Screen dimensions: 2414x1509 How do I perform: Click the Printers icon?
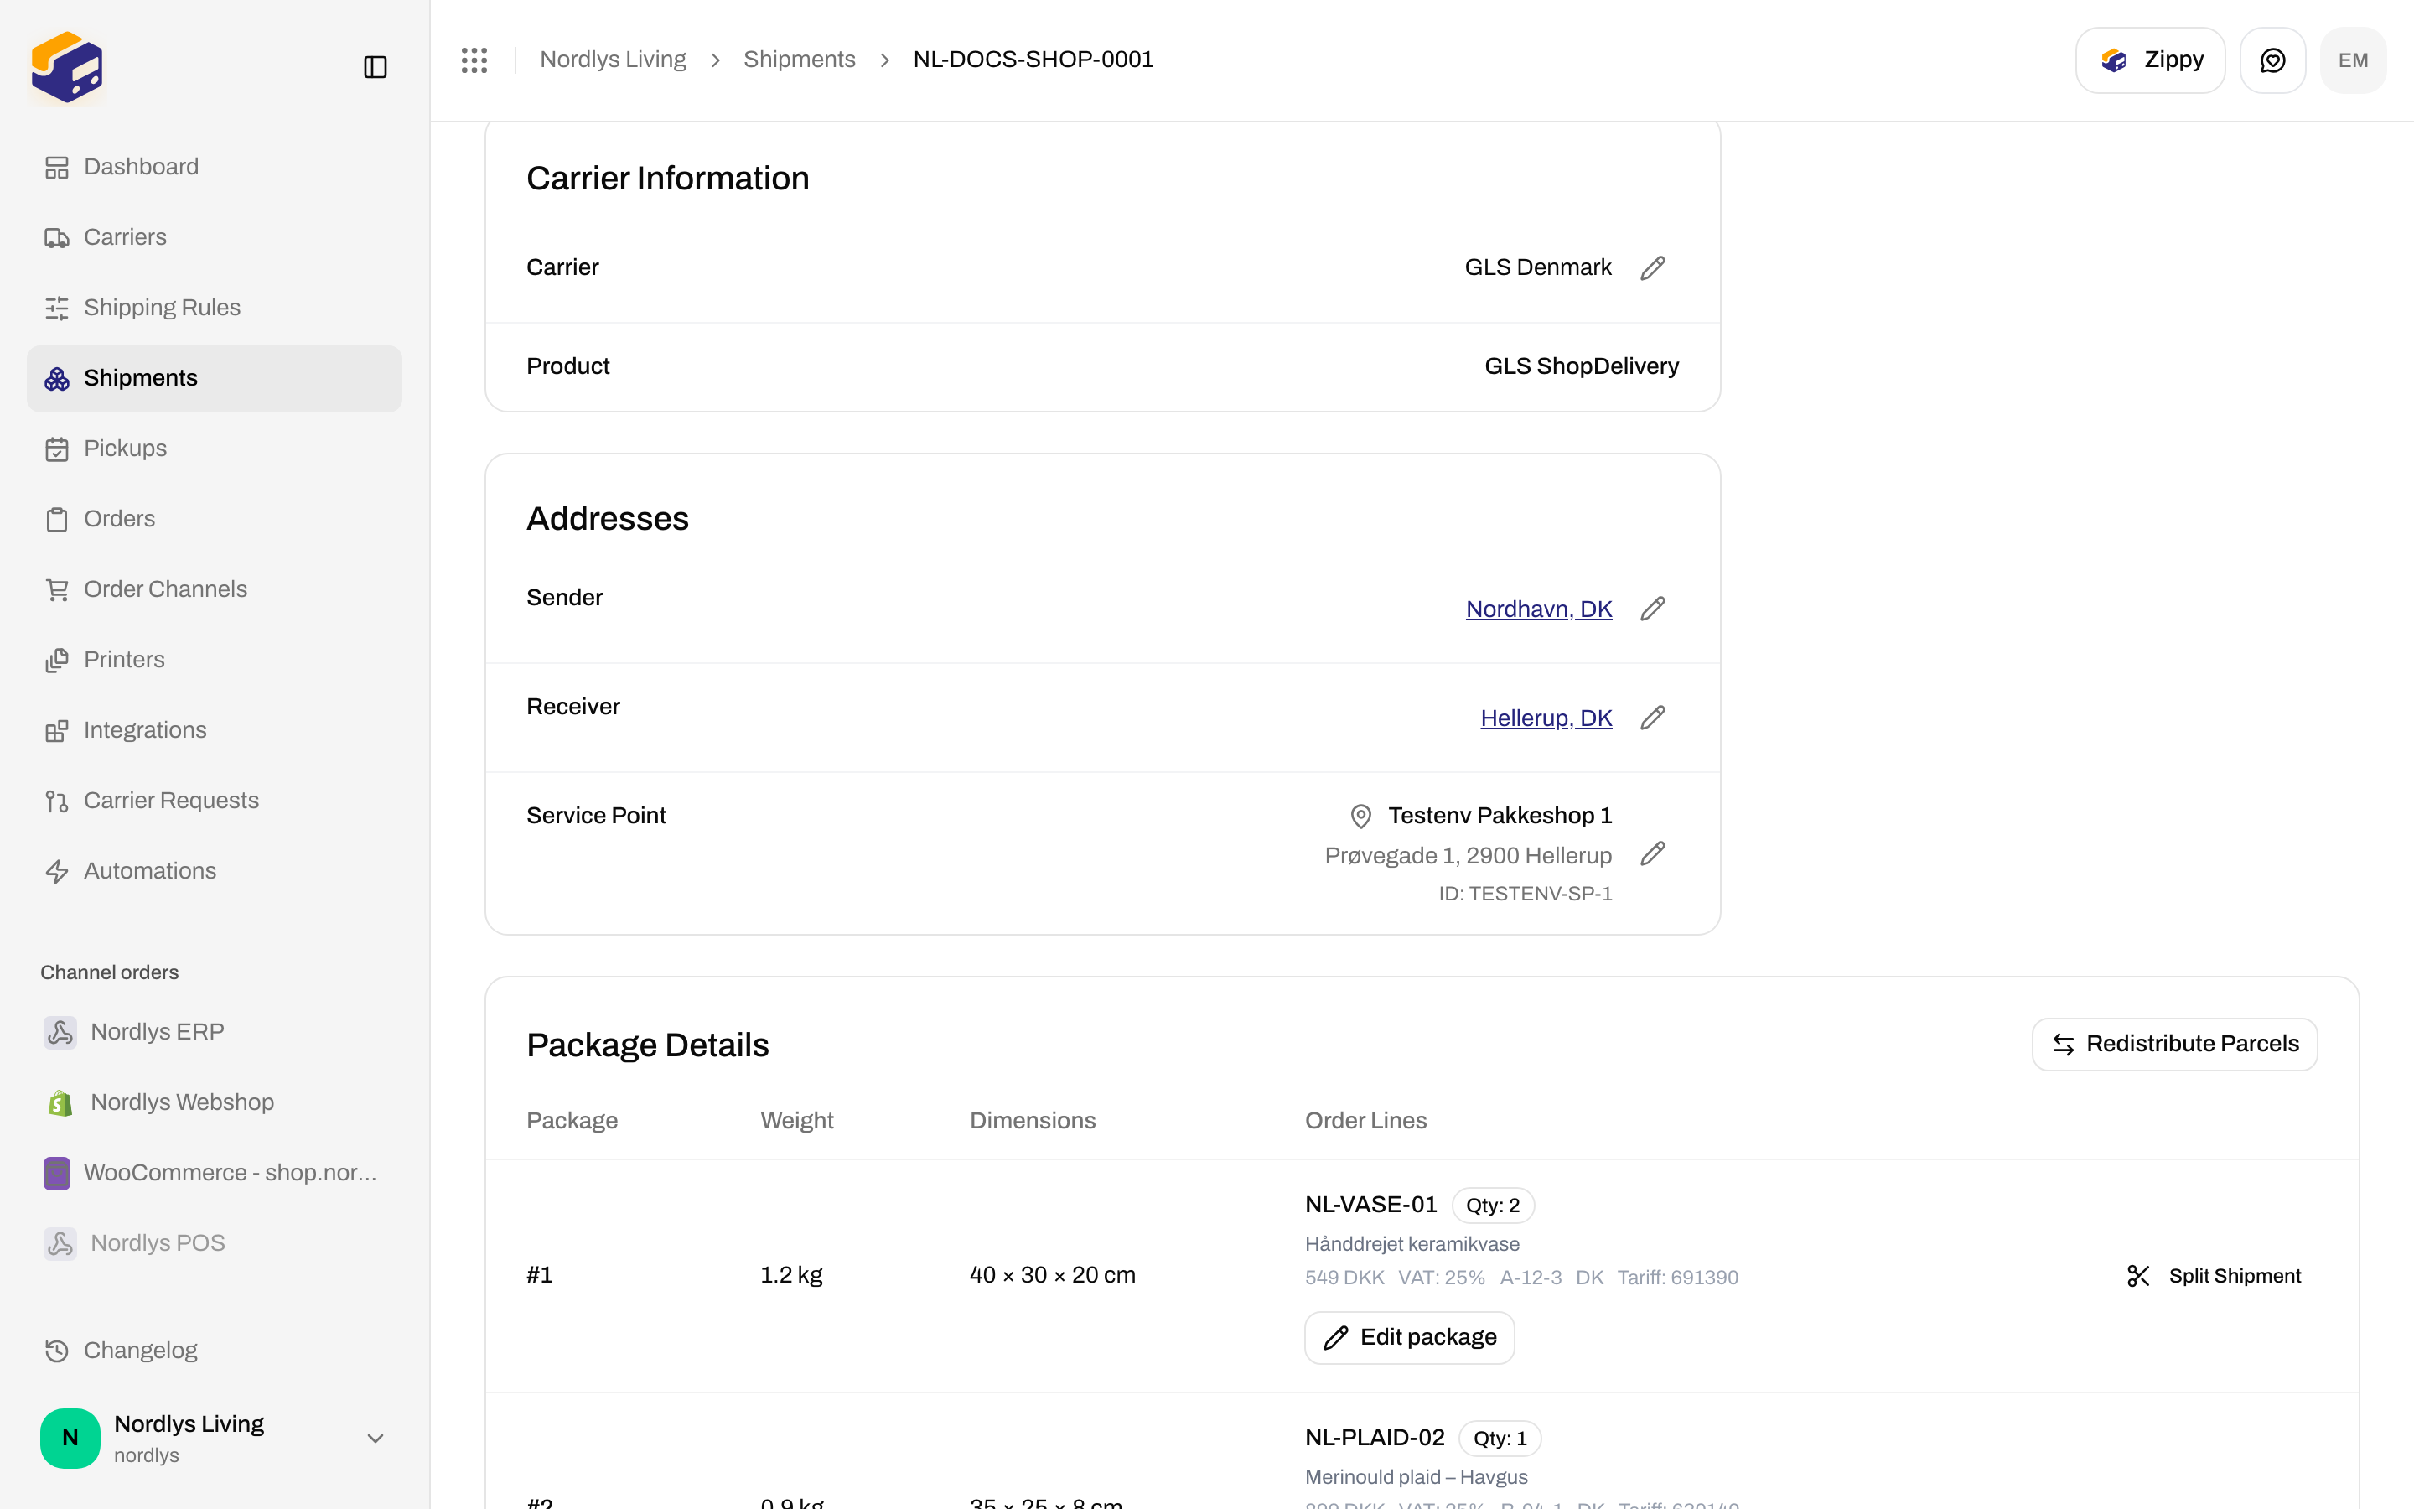57,661
